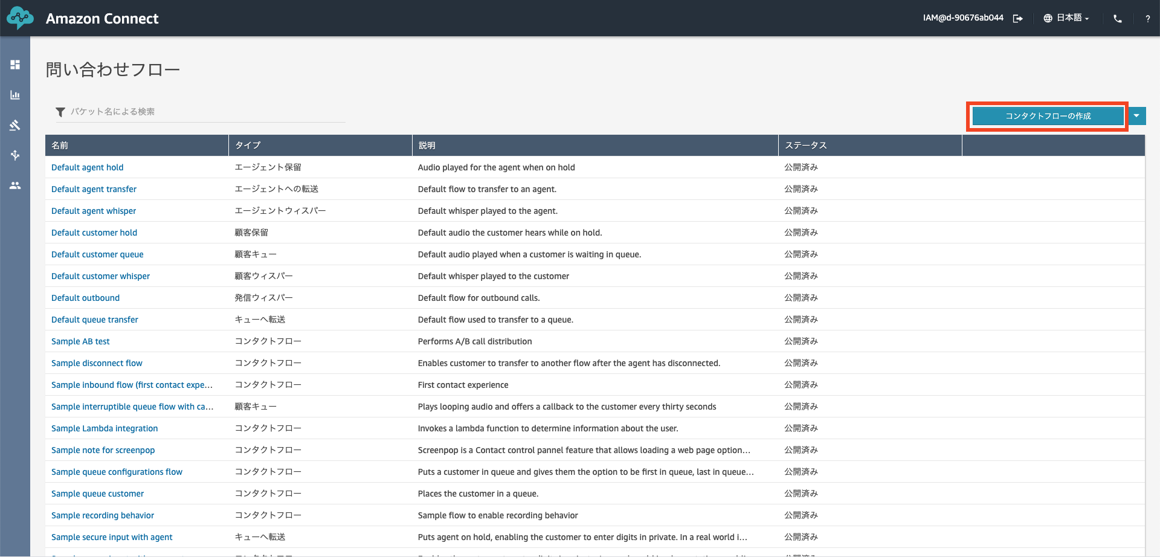The width and height of the screenshot is (1160, 557).
Task: Open the Default customer queue flow
Action: click(x=97, y=254)
